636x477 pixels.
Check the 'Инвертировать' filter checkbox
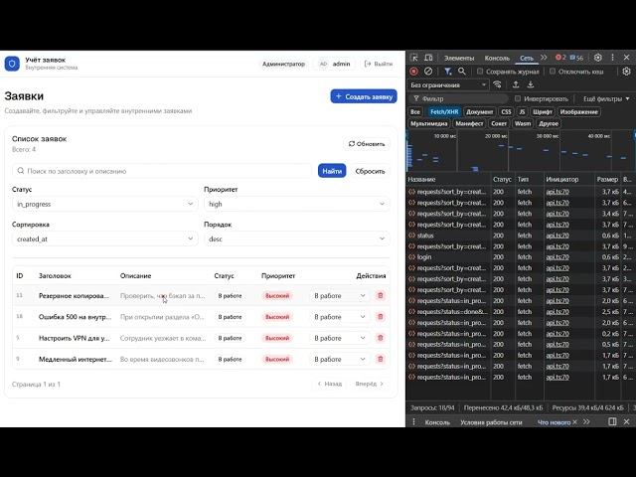click(x=518, y=98)
